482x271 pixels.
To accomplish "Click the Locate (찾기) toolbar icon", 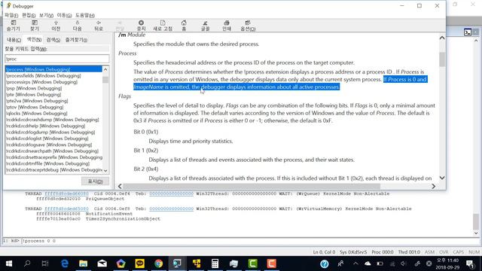I will coord(35,26).
